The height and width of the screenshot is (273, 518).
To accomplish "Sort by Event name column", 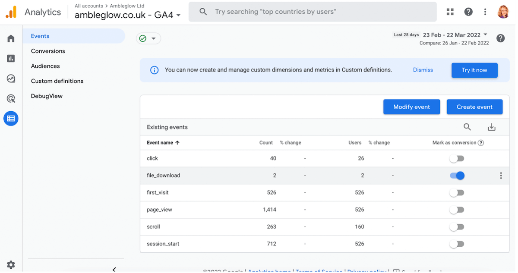I will click(163, 143).
